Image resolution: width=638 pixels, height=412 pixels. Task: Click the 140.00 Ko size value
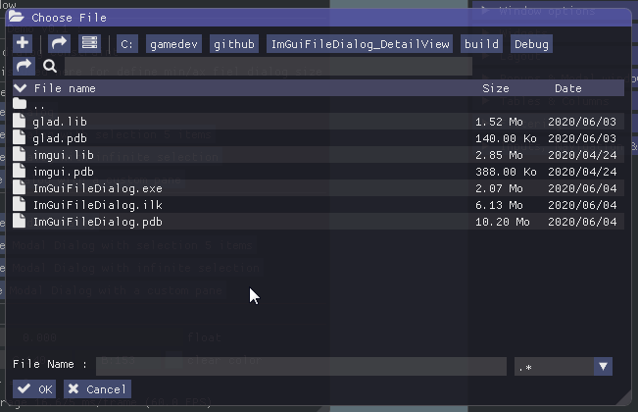coord(506,138)
